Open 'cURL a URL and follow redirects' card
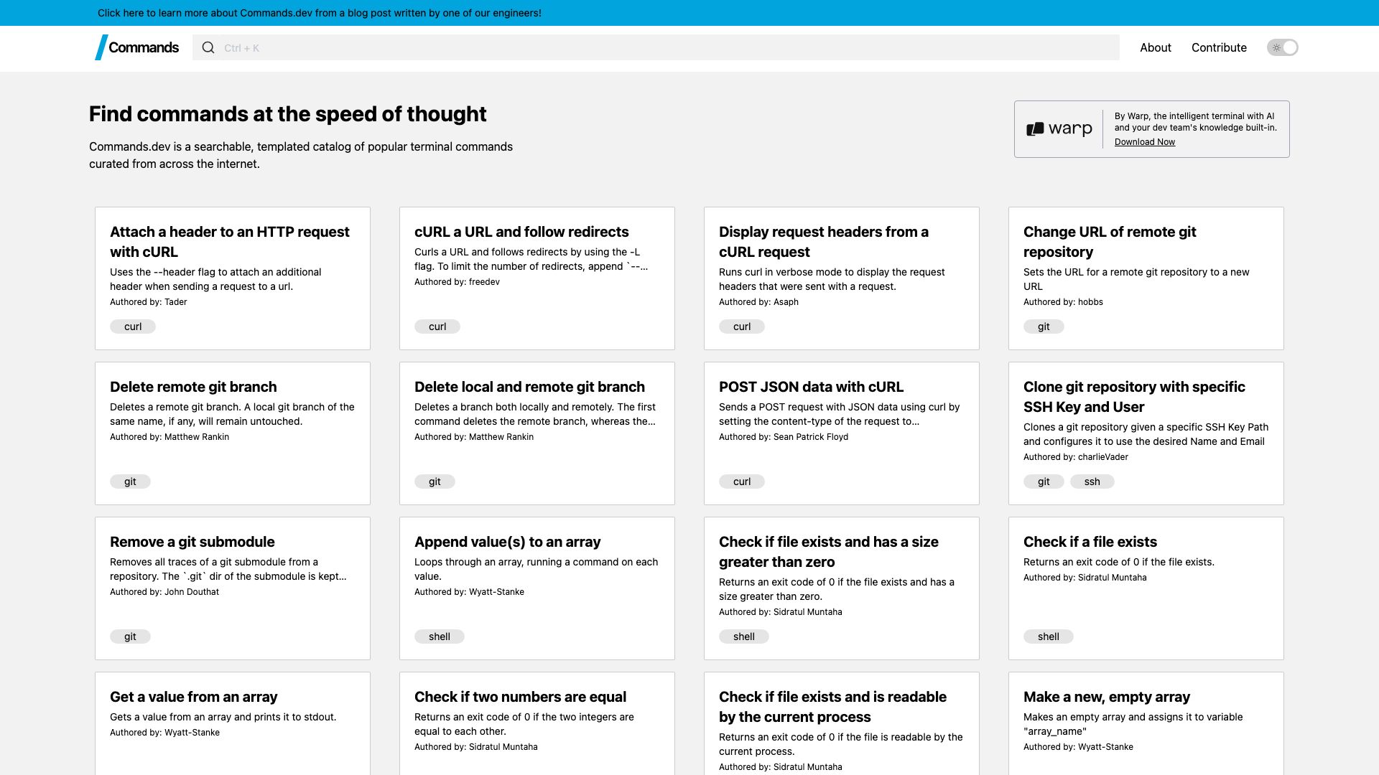1379x775 pixels. pyautogui.click(x=521, y=232)
